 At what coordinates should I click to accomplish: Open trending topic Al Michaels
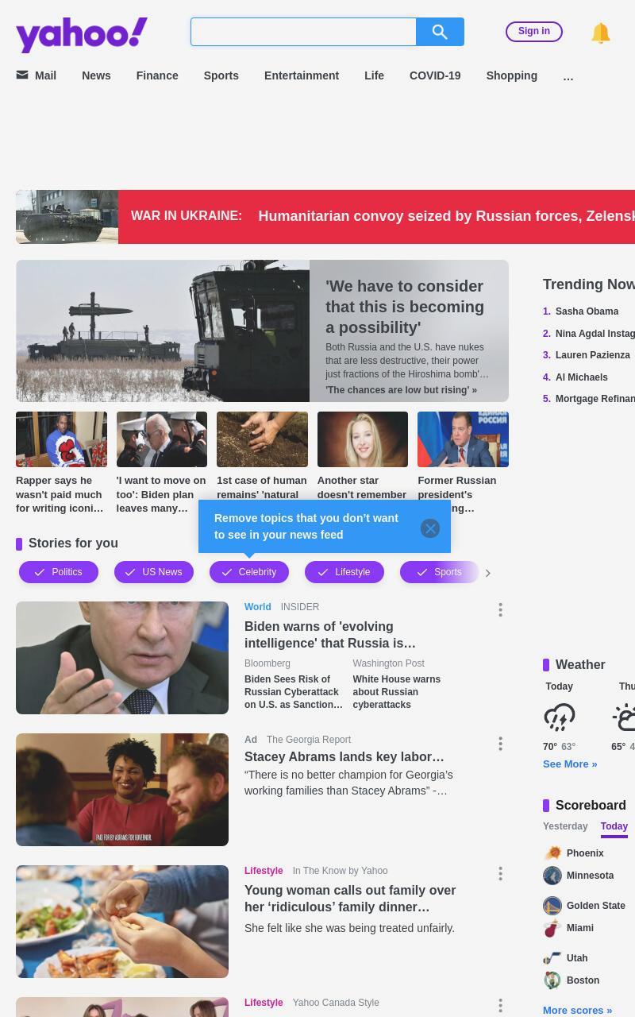click(582, 377)
